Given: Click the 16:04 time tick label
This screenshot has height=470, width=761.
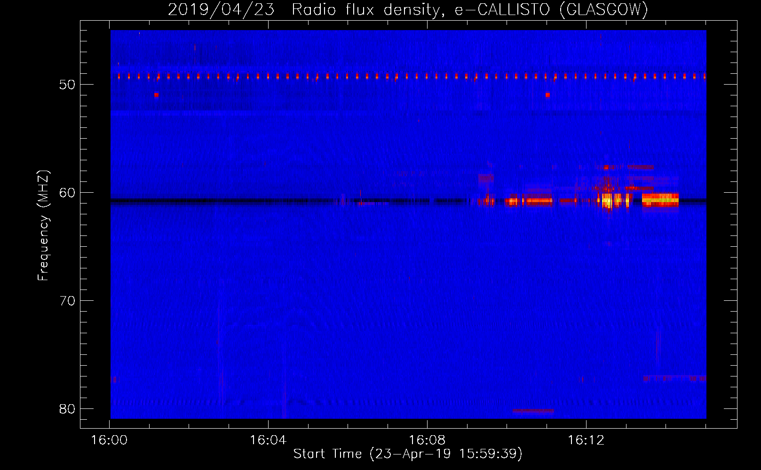Looking at the screenshot, I should click(x=268, y=440).
